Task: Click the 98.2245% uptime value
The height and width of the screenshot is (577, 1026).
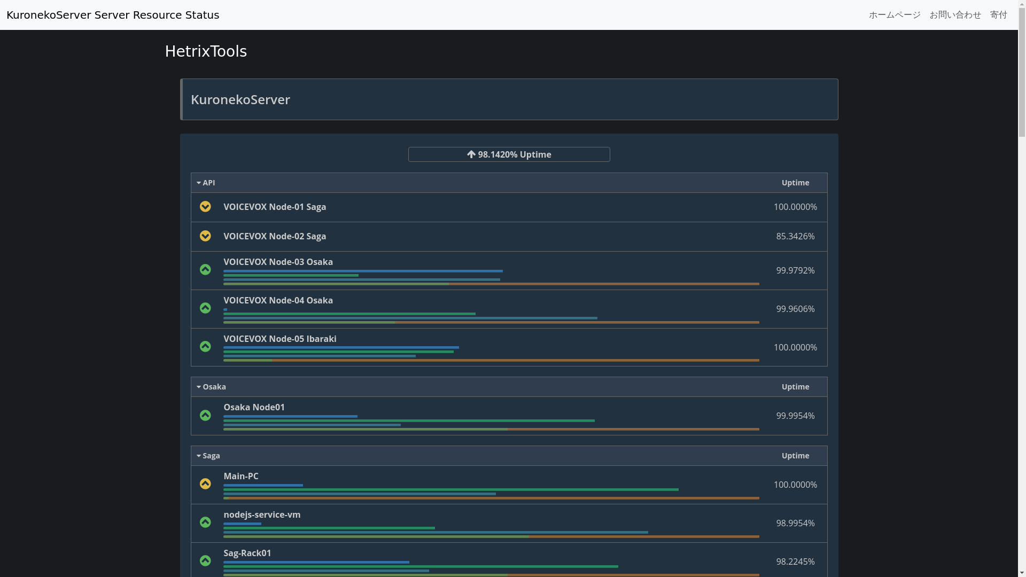Action: click(795, 562)
